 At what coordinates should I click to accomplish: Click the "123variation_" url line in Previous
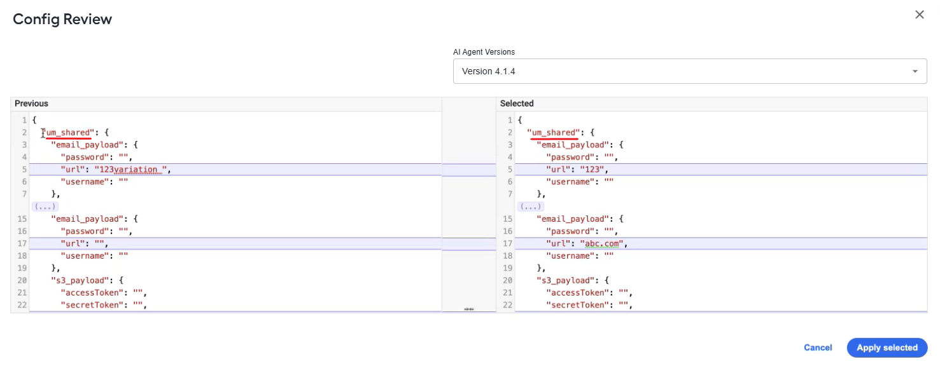[235, 170]
